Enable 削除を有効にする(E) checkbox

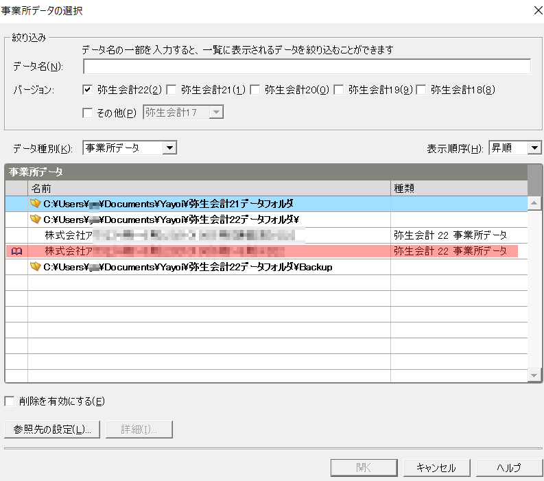[x=10, y=401]
